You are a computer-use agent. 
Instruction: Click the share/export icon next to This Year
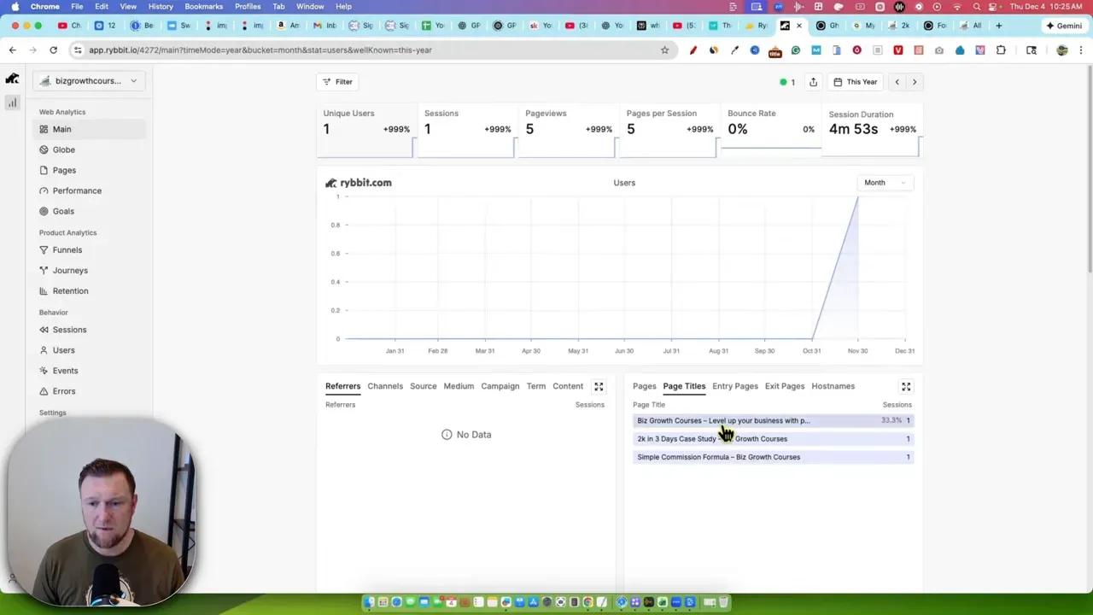pyautogui.click(x=813, y=81)
